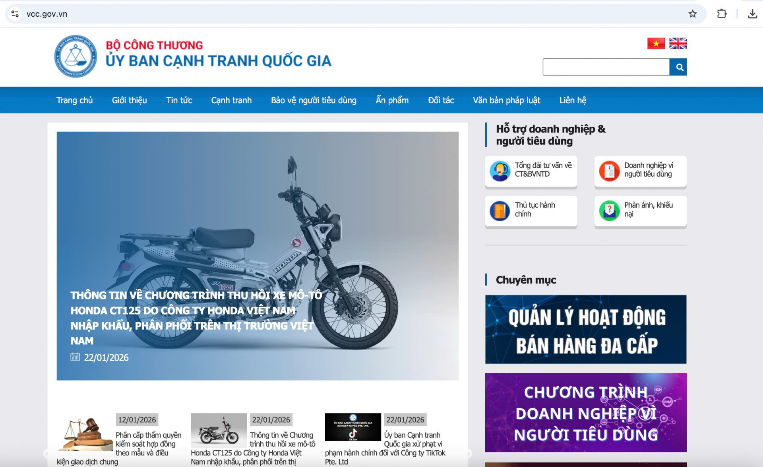
Task: Bookmark page with the star icon
Action: tap(693, 14)
